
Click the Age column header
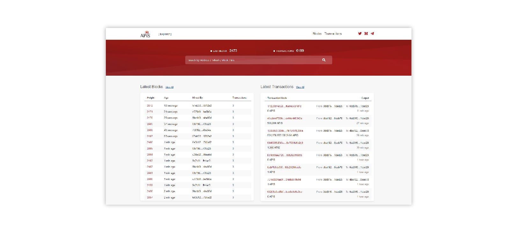(166, 98)
